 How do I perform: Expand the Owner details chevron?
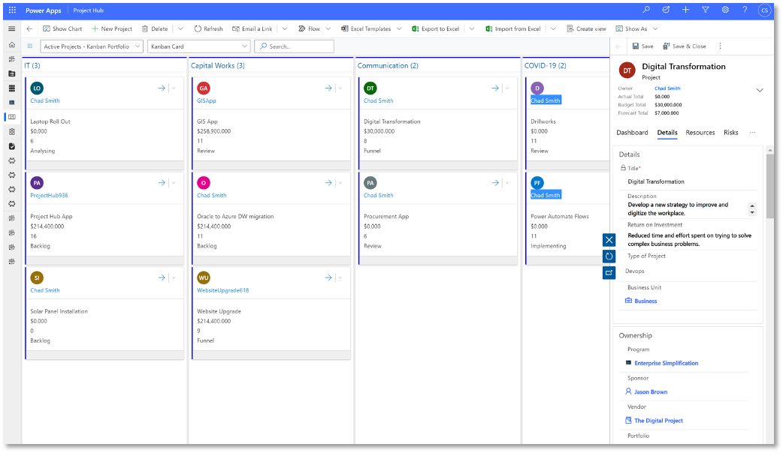(760, 89)
